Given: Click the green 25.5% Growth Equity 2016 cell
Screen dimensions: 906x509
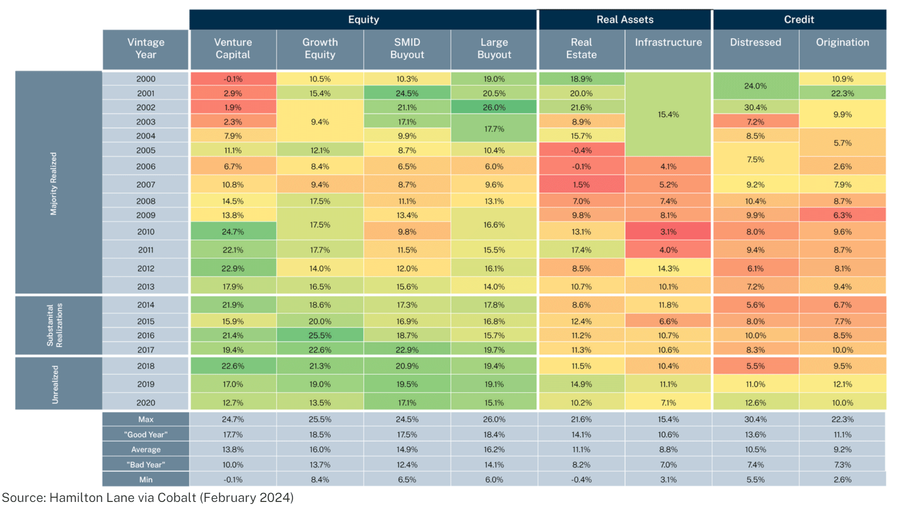Looking at the screenshot, I should tap(320, 335).
